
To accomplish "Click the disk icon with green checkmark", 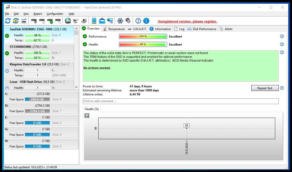I will [x=50, y=21].
